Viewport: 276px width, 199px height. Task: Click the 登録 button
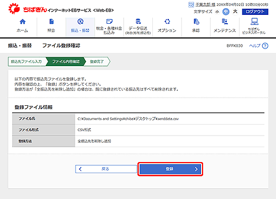click(170, 169)
